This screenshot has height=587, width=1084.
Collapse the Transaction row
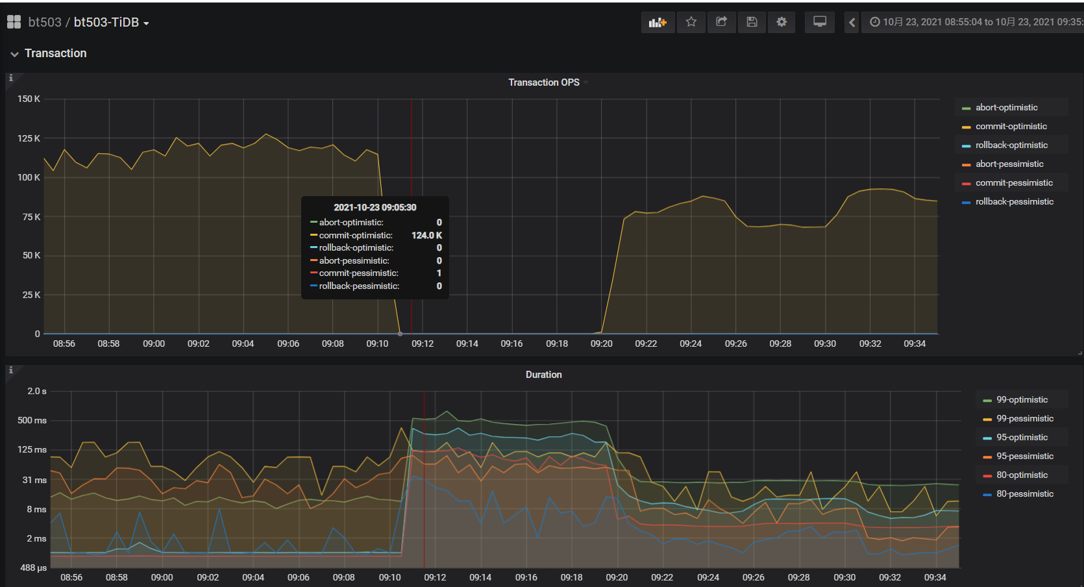14,54
